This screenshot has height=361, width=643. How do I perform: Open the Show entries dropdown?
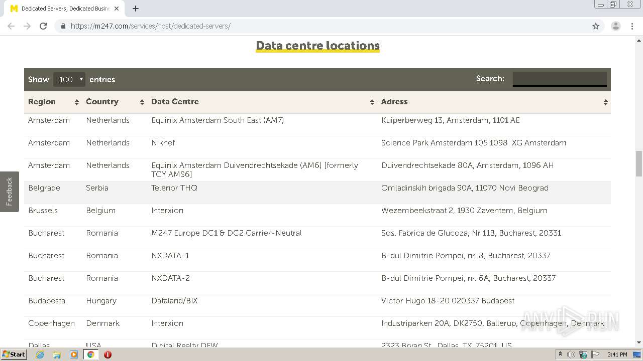coord(69,79)
